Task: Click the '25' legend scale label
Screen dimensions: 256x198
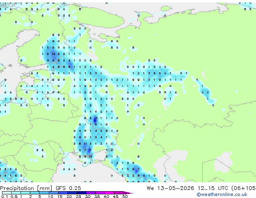Action: pos(78,196)
